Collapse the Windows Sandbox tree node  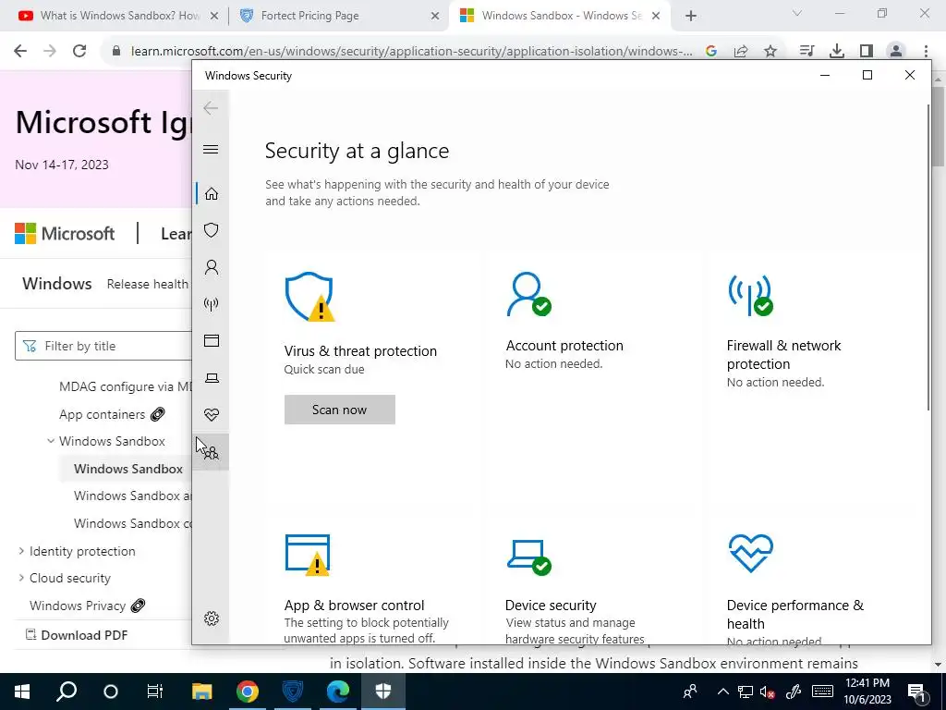point(51,441)
